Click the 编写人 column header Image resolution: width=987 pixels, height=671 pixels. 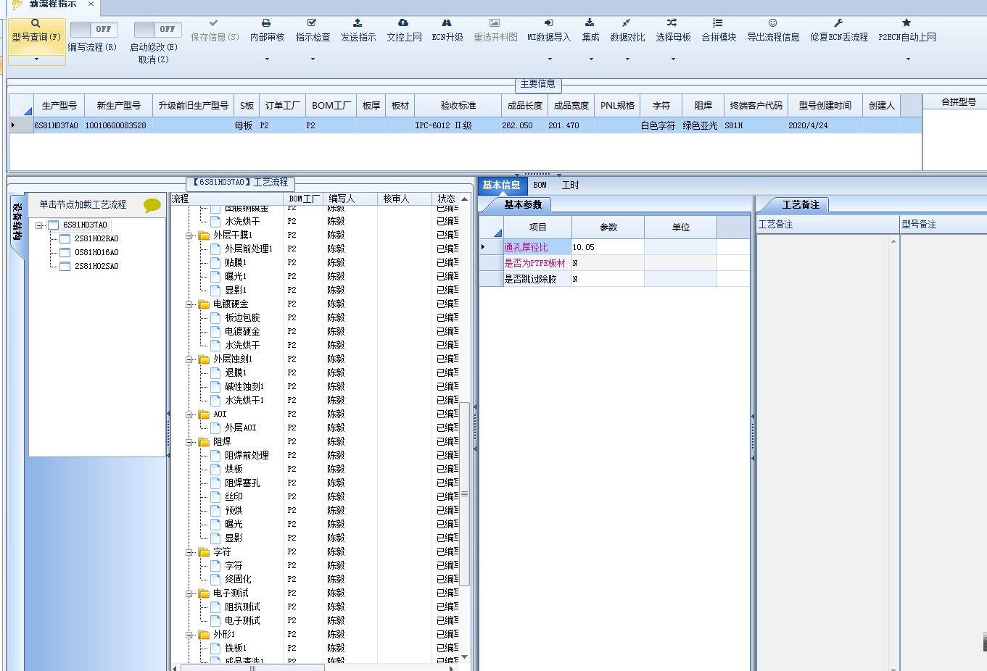351,199
